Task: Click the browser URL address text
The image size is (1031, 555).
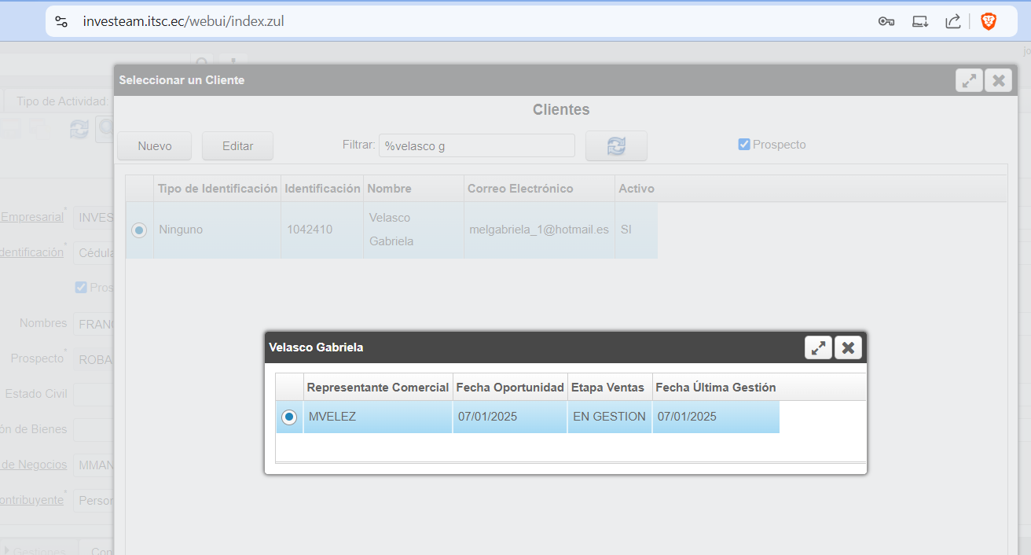Action: (x=183, y=21)
